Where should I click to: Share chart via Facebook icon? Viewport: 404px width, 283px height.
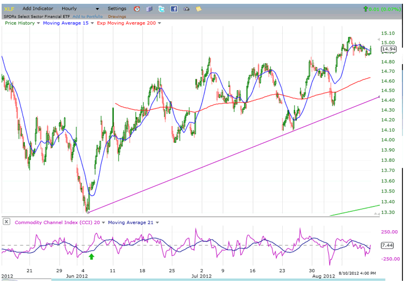pyautogui.click(x=174, y=9)
